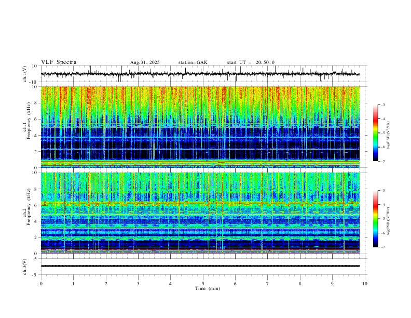
Task: Click the ch.2 colorbar '-7' tick label
Action: click(x=382, y=247)
